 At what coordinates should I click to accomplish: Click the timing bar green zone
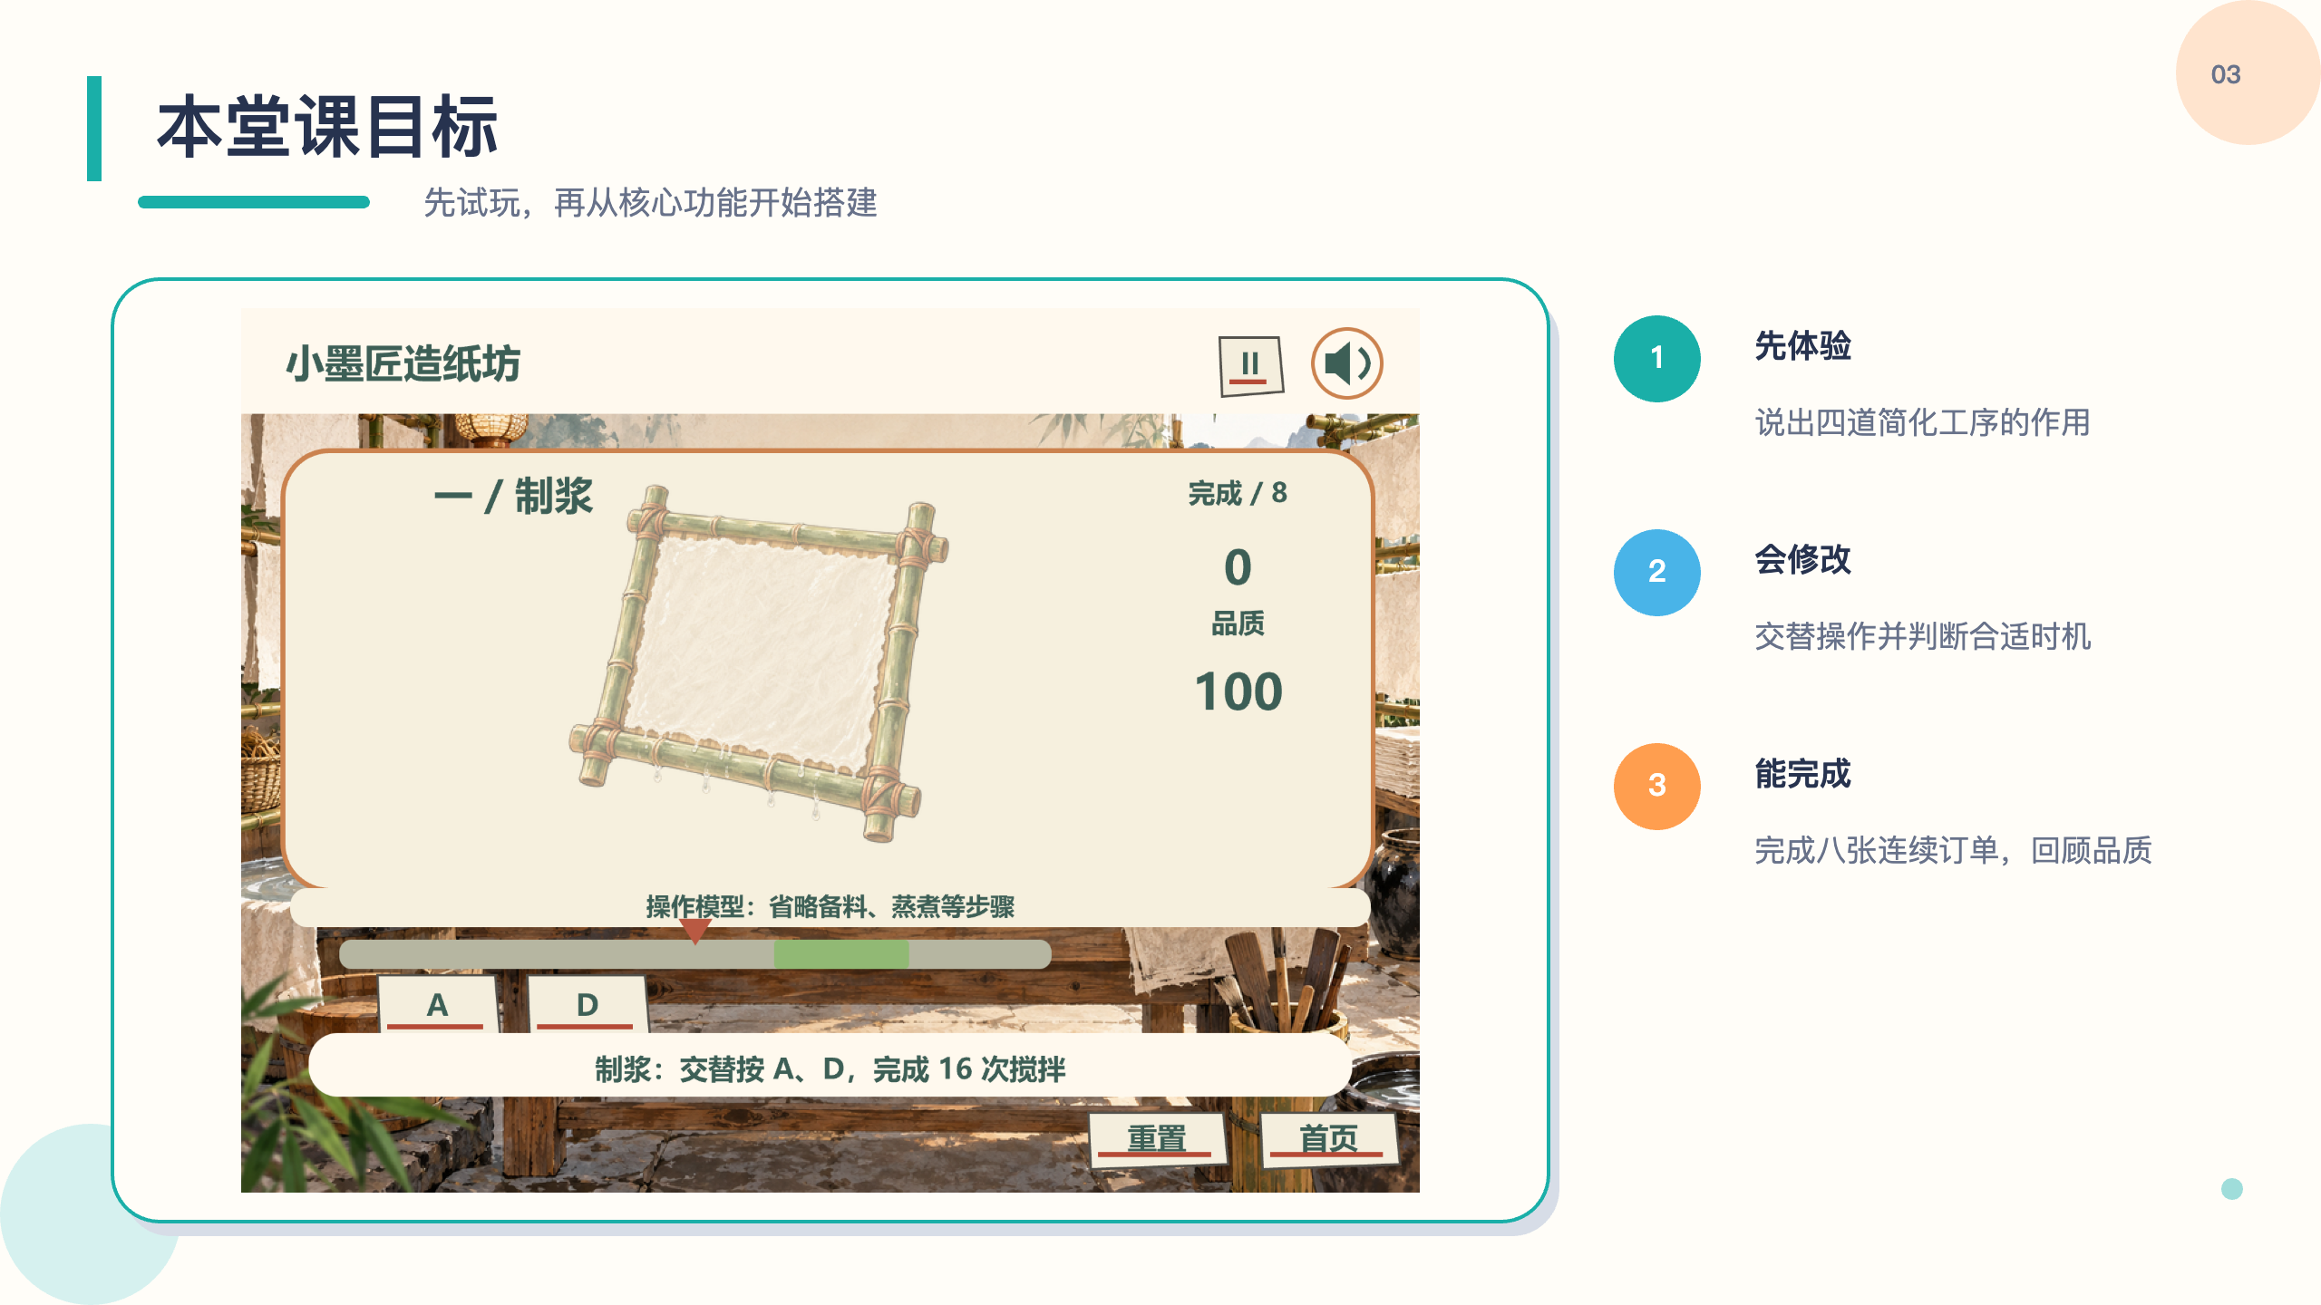pyautogui.click(x=840, y=954)
